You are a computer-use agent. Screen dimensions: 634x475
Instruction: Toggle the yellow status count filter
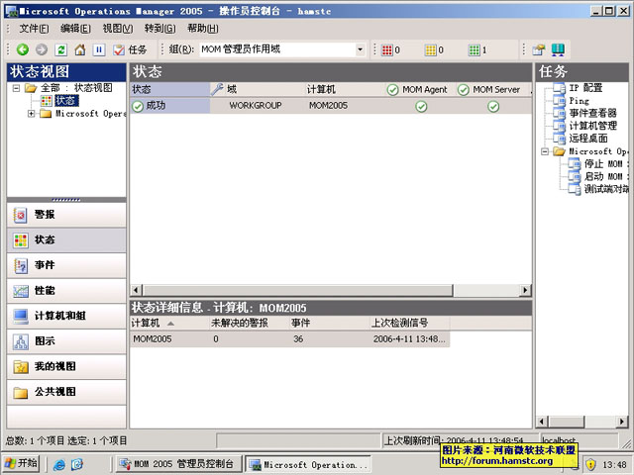[434, 49]
